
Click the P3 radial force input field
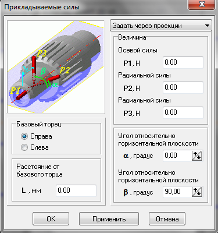(x=183, y=112)
